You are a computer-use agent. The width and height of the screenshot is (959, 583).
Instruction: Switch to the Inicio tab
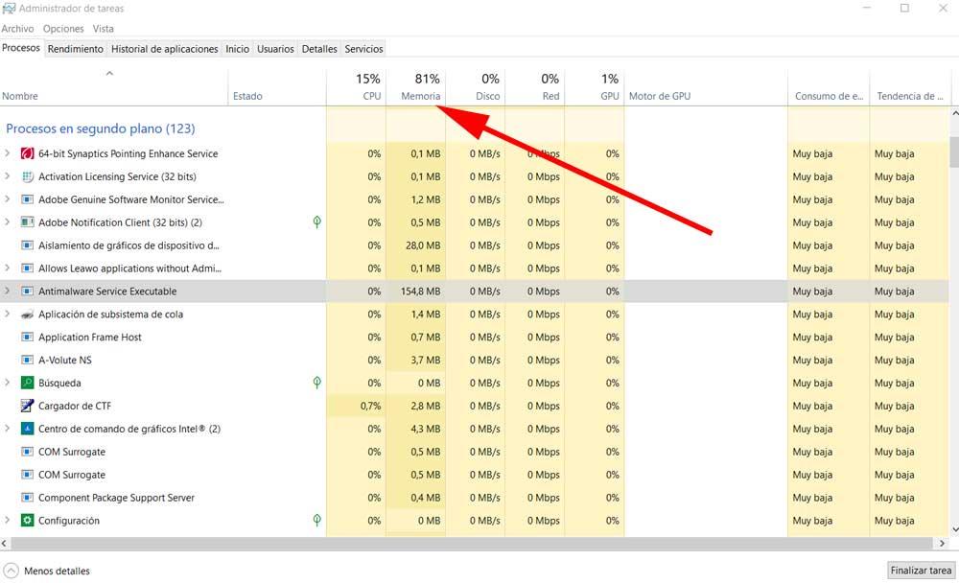point(237,49)
